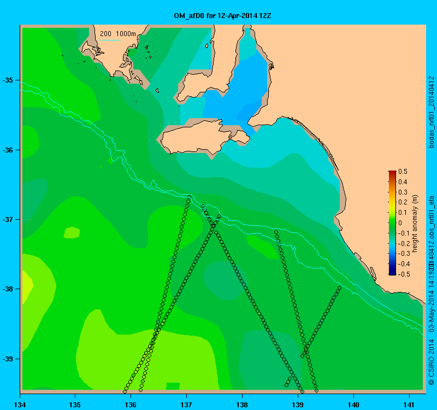Screen dimensions: 437x410
Task: Click the 137 longitude tick label
Action: tap(186, 405)
